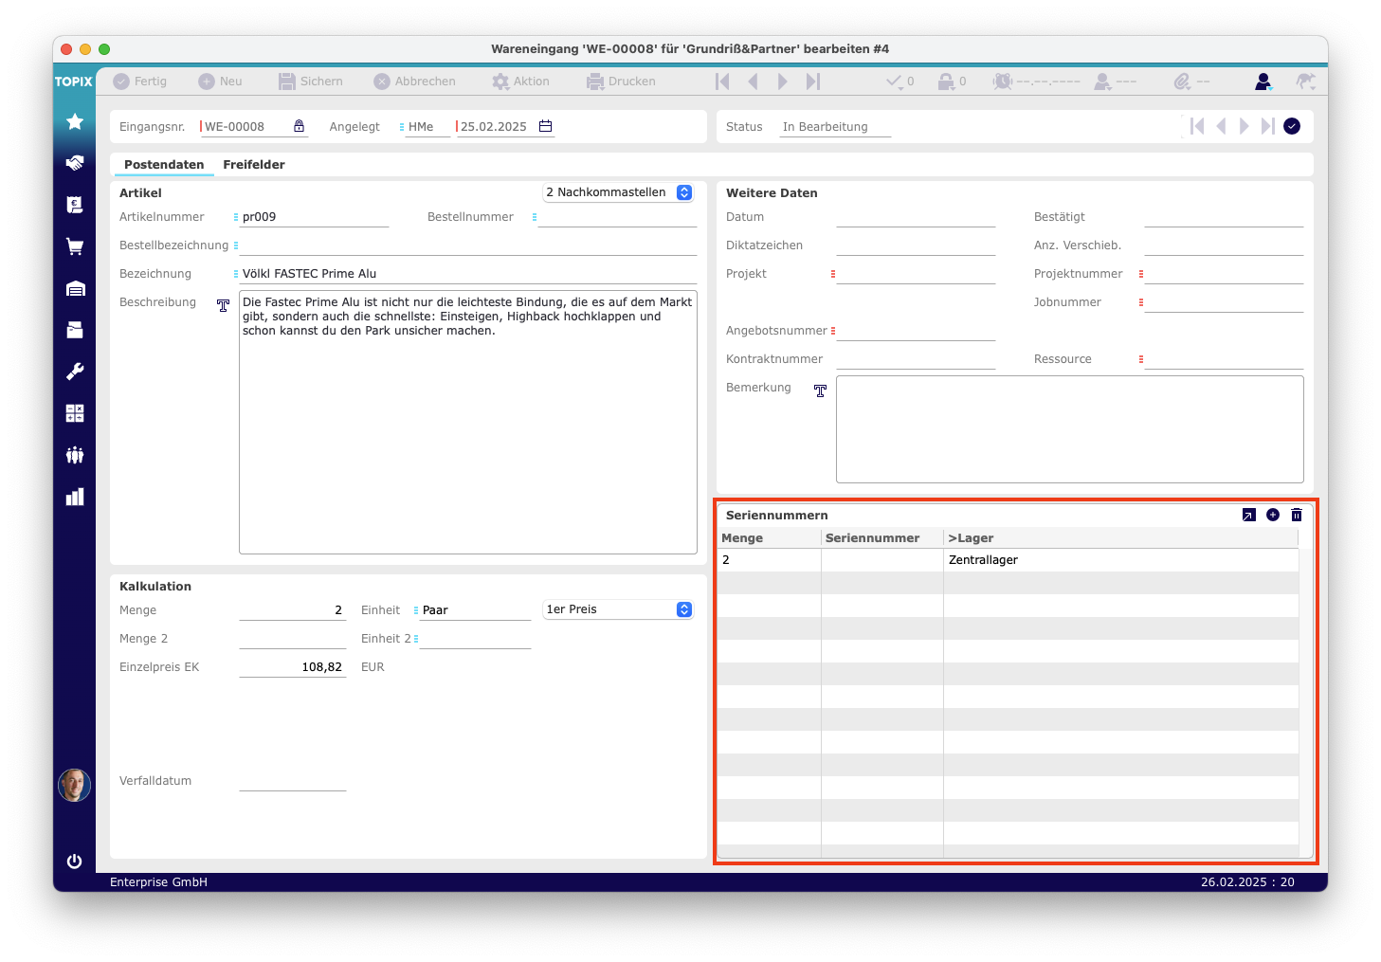
Task: Click the Bemerkung text area
Action: point(1069,429)
